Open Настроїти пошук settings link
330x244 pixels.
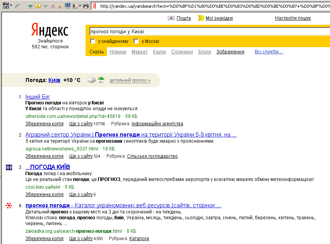pyautogui.click(x=293, y=18)
